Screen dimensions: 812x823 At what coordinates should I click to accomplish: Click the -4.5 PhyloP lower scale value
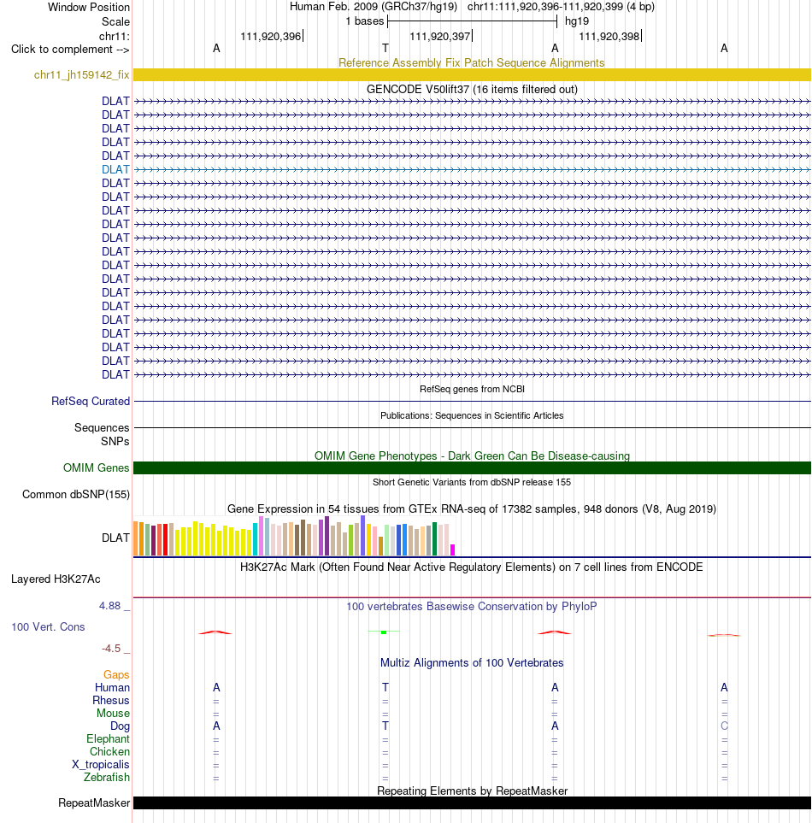(x=111, y=649)
